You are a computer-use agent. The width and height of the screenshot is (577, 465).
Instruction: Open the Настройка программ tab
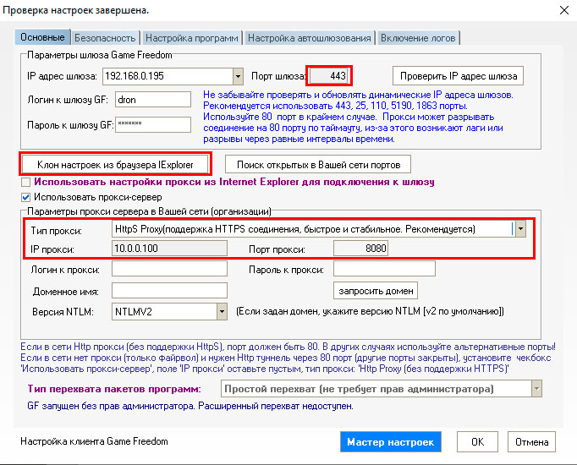click(192, 38)
